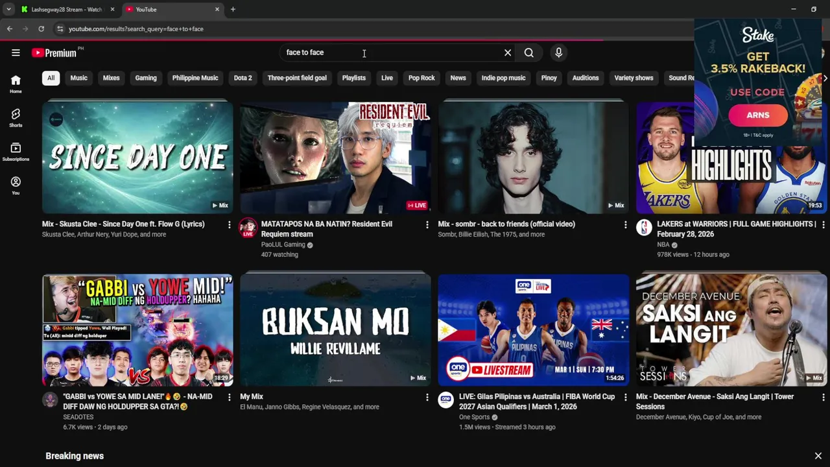Select the Pinoy chip
The width and height of the screenshot is (830, 467).
(x=549, y=78)
